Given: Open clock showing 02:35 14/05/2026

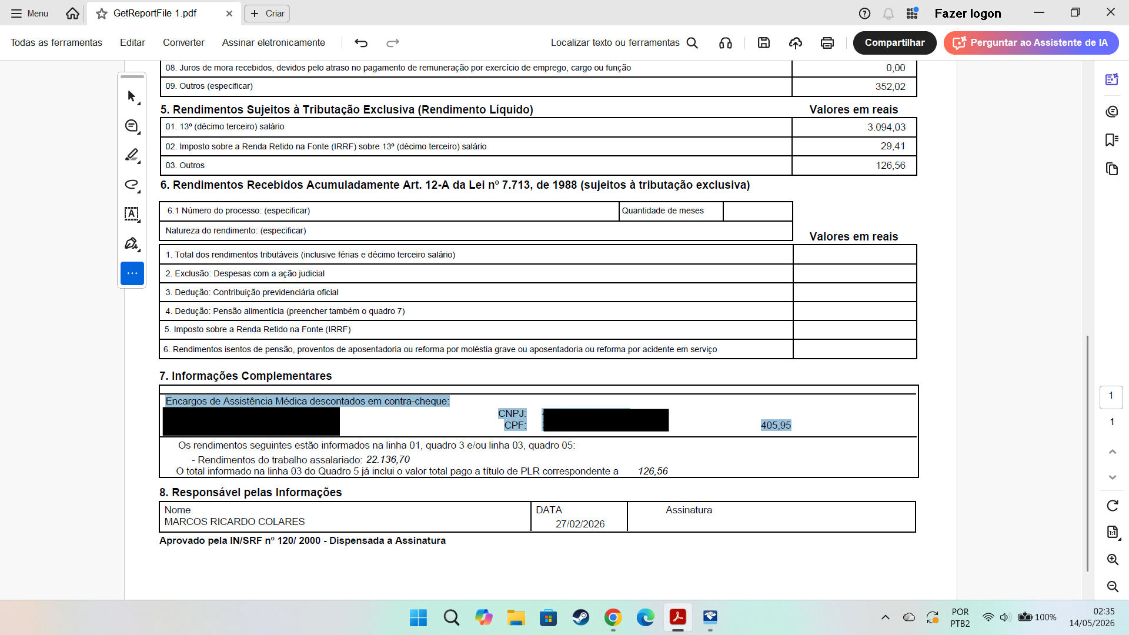Looking at the screenshot, I should click(x=1092, y=617).
